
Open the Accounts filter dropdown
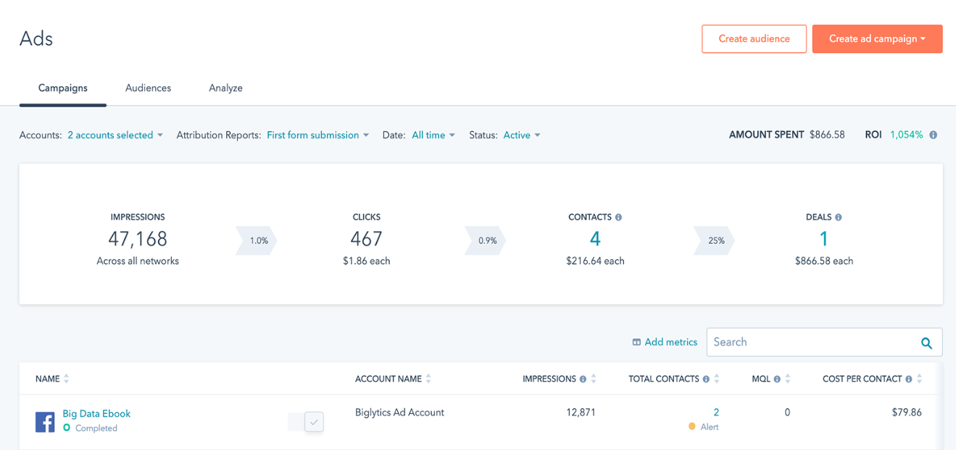115,136
